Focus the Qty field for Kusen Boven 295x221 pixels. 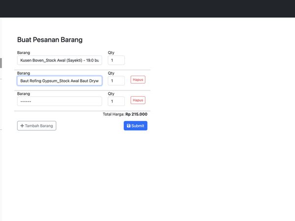pos(116,60)
